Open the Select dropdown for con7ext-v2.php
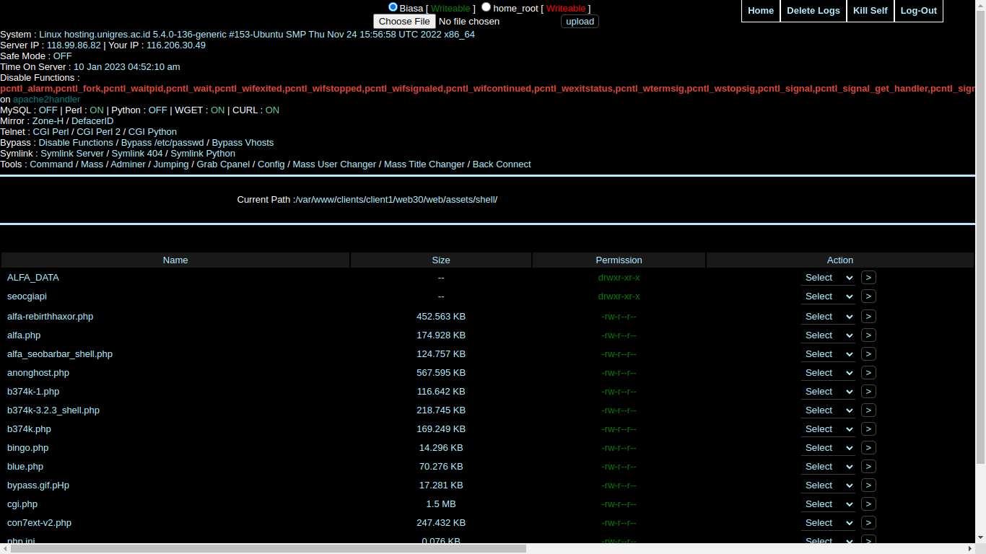The image size is (986, 554). click(x=828, y=523)
